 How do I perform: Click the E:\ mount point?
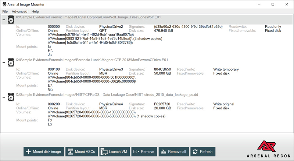click(x=50, y=86)
